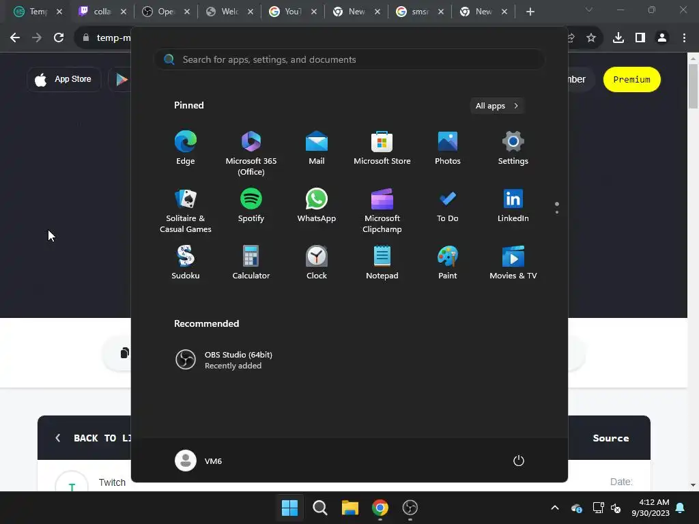699x524 pixels.
Task: Launch Microsoft Clipchamp
Action: point(382,211)
